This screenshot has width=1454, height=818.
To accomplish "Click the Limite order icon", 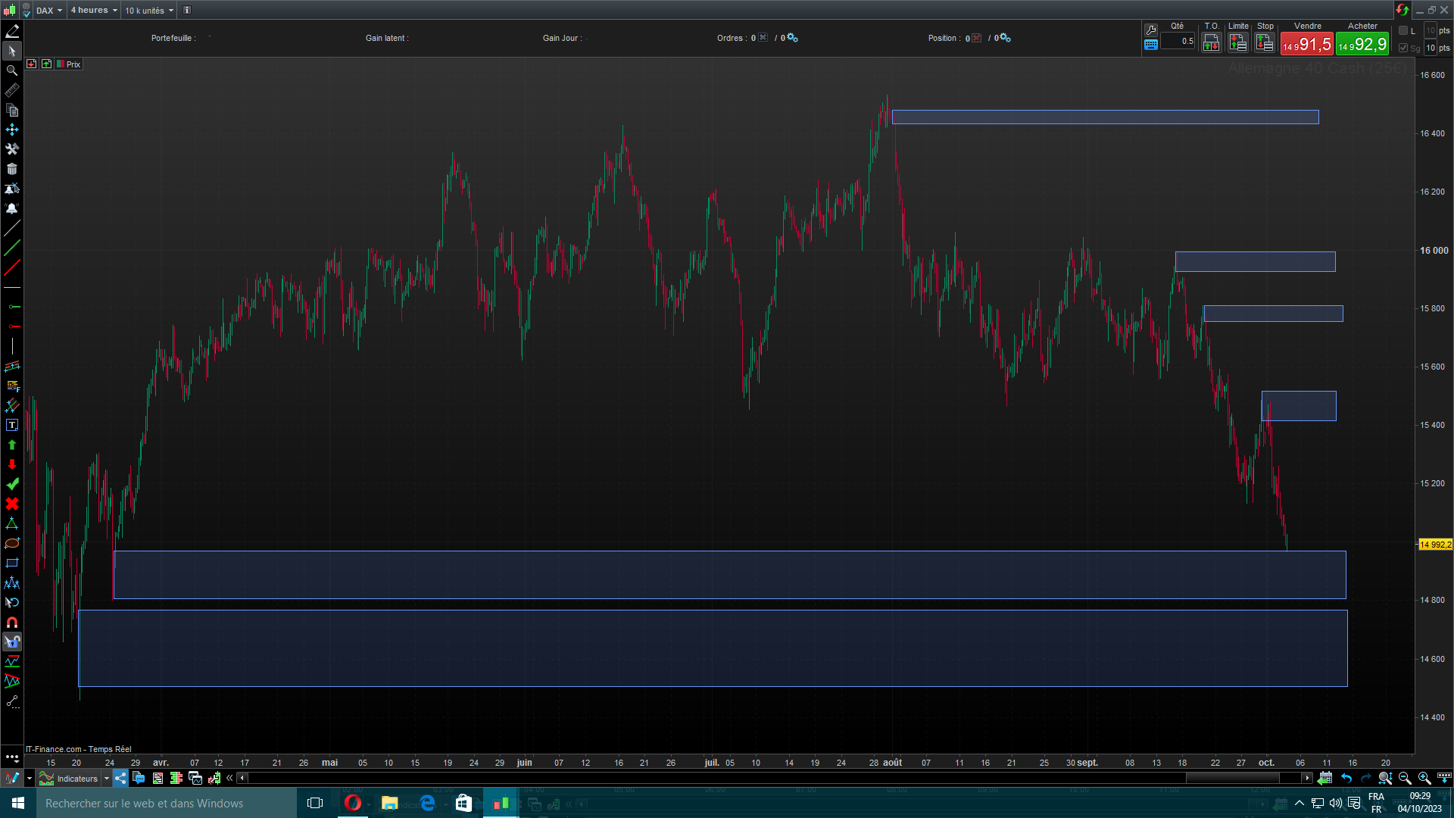I will pos(1238,43).
